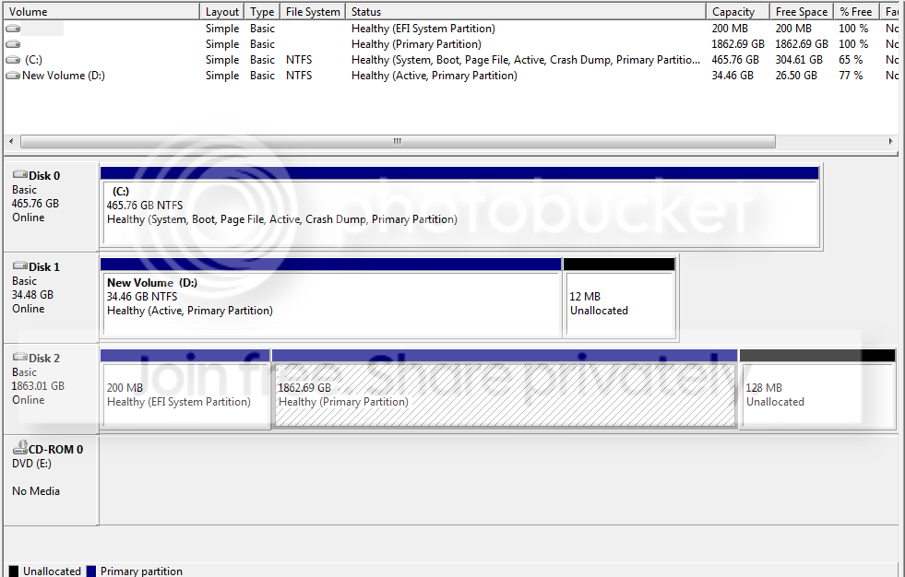This screenshot has height=577, width=905.
Task: Click the 1862.69 GB Primary Partition volume drive icon
Action: click(13, 44)
